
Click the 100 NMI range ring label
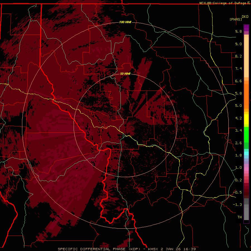[125, 22]
